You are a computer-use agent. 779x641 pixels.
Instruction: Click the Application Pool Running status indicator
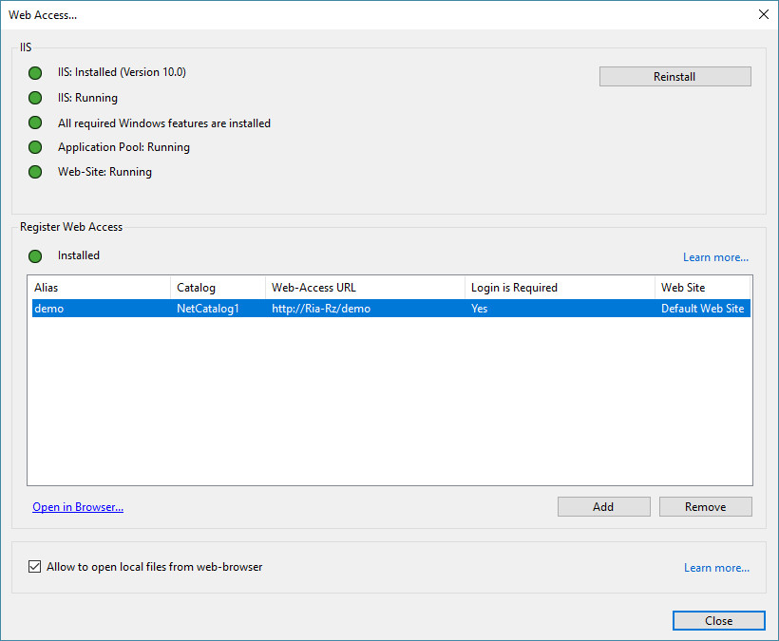coord(35,147)
